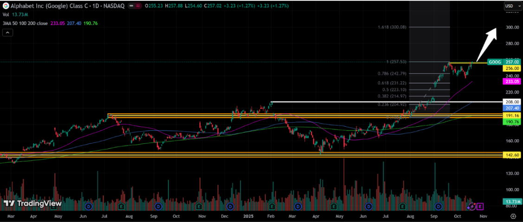523x222 pixels.
Task: Open the USD currency dropdown
Action: (x=511, y=6)
